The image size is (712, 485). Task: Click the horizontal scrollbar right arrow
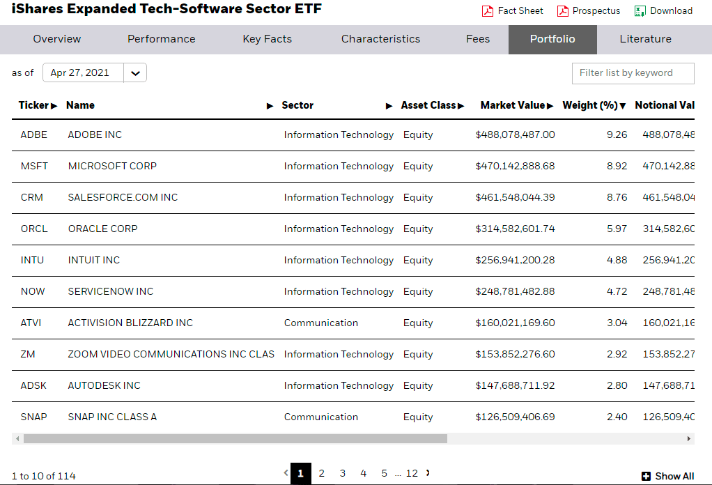tap(688, 439)
